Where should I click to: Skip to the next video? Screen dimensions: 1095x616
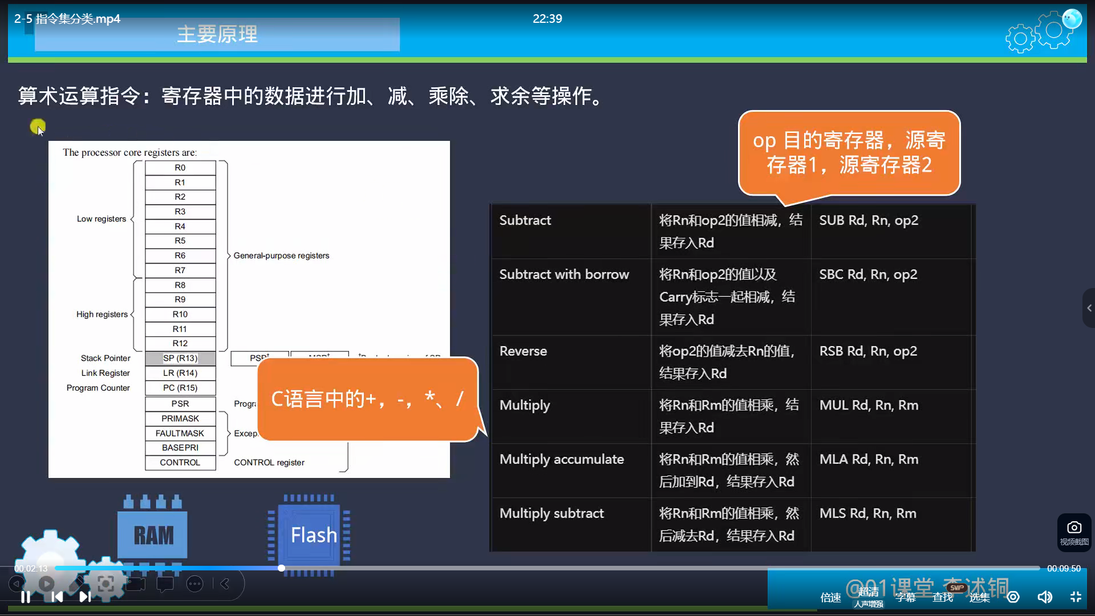pyautogui.click(x=85, y=597)
